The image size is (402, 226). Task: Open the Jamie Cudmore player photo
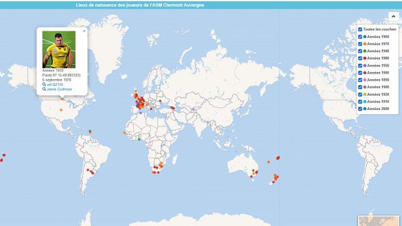(x=59, y=50)
